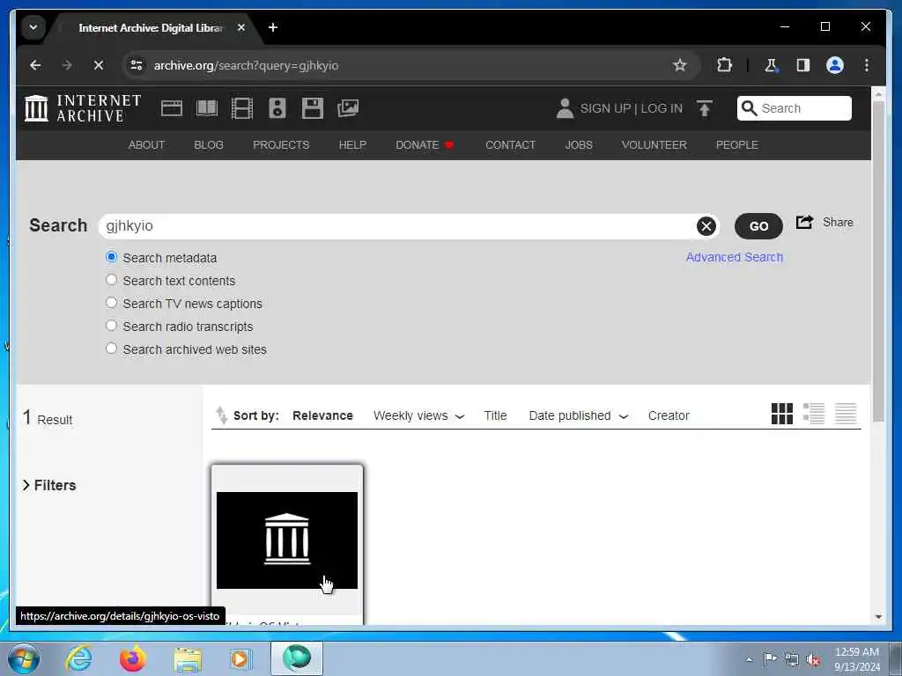Open the VOLUNTEER menu item

(x=654, y=145)
